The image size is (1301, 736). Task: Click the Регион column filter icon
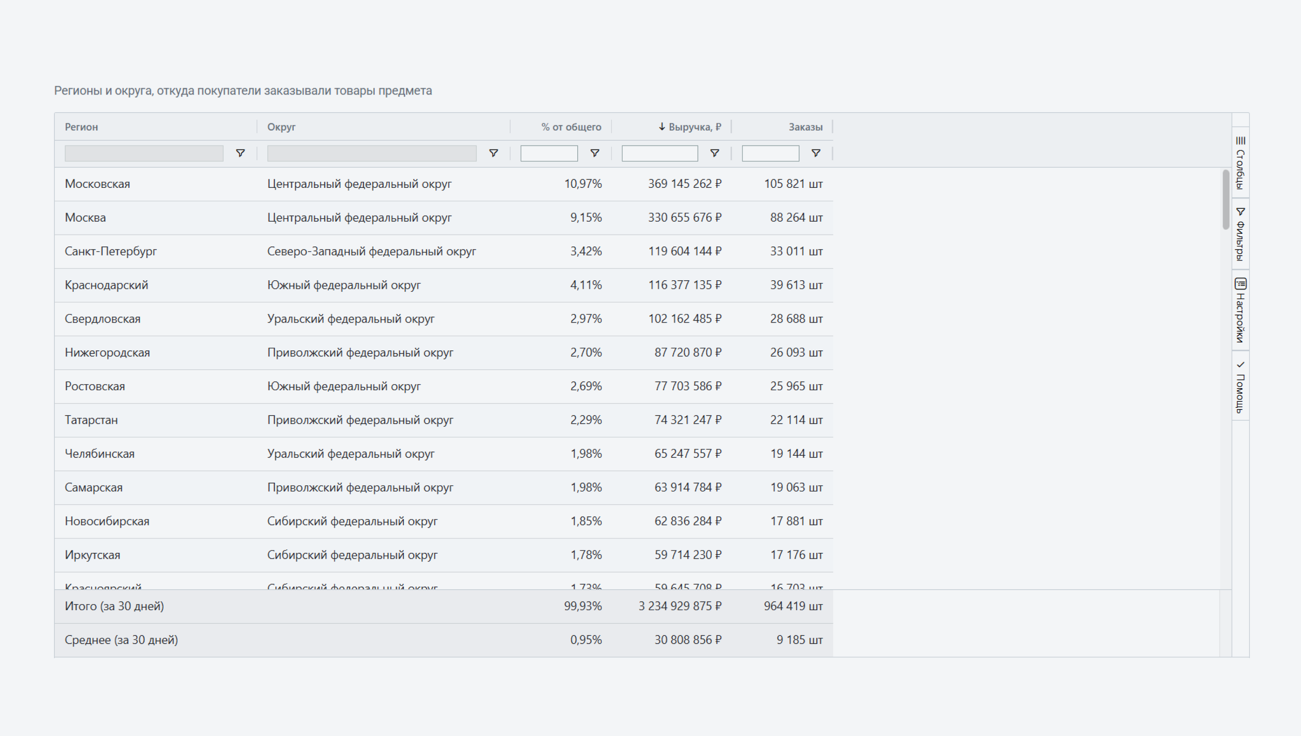pyautogui.click(x=240, y=153)
